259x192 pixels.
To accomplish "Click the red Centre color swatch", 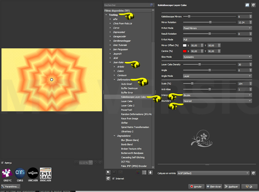I will coord(185,51).
